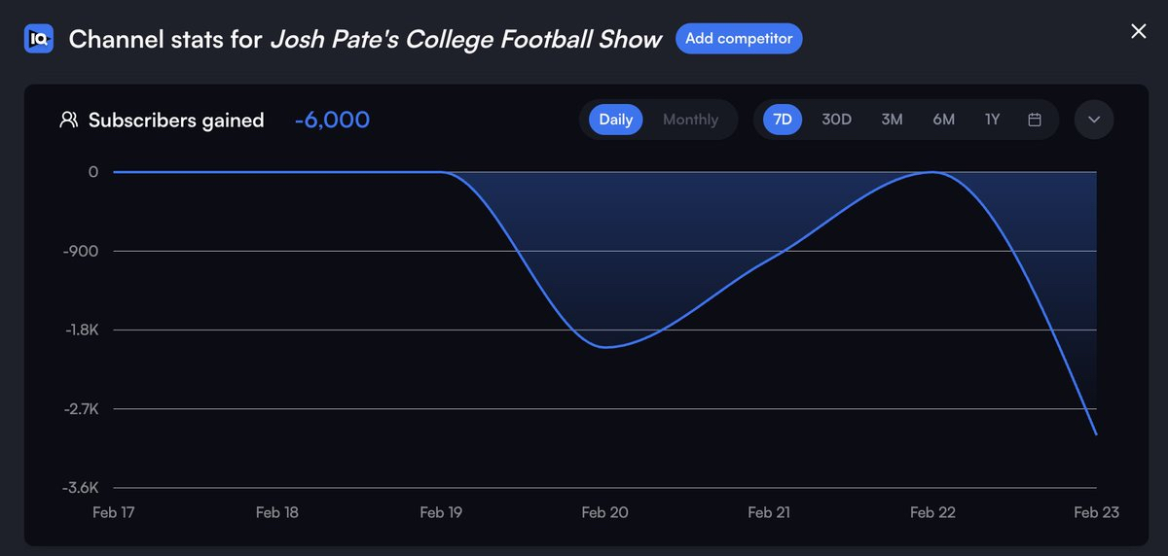Click the Subscribers gained label

176,120
